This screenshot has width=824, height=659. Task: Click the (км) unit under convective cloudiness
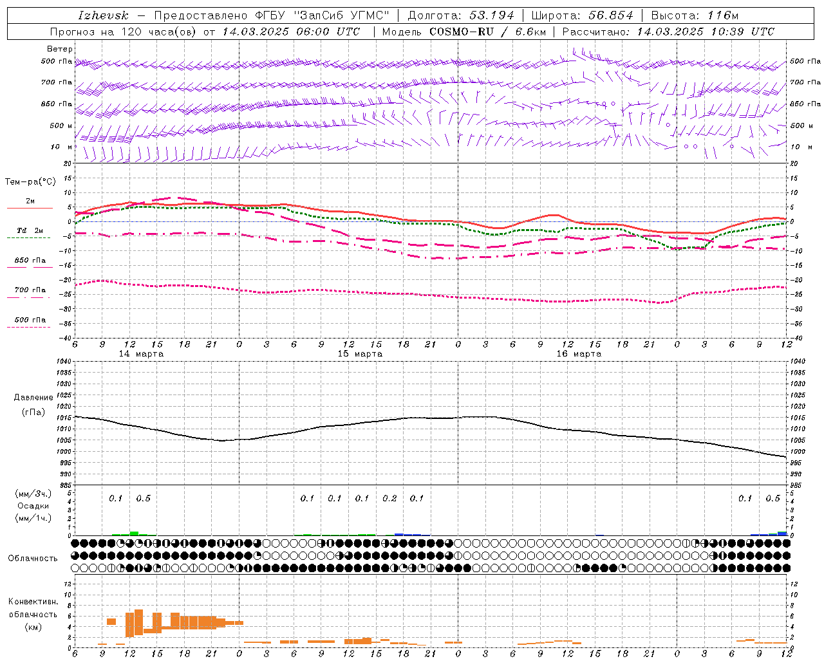33,627
